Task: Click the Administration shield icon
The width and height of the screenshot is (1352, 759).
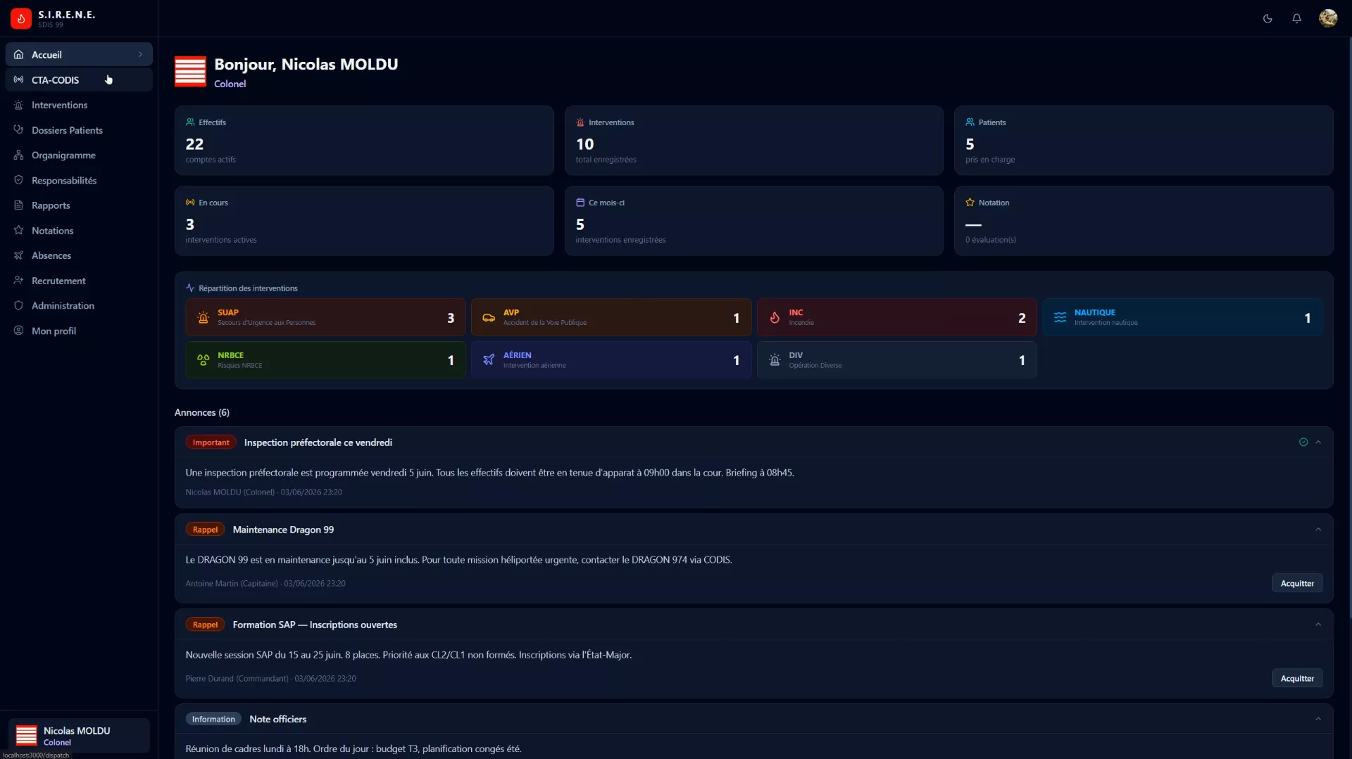Action: click(19, 305)
